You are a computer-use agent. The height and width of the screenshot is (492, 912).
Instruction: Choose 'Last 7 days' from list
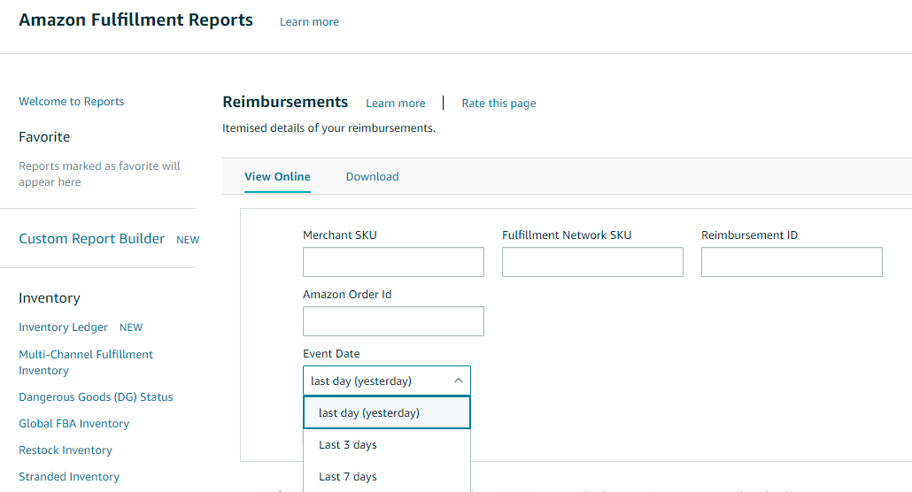pos(348,476)
